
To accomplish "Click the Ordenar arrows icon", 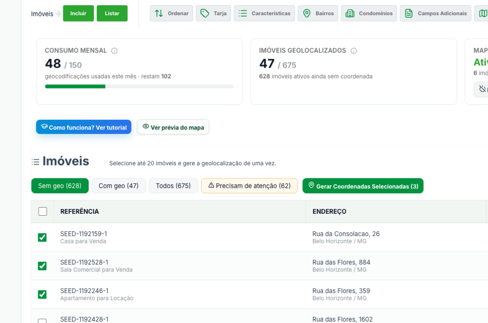I will [159, 13].
